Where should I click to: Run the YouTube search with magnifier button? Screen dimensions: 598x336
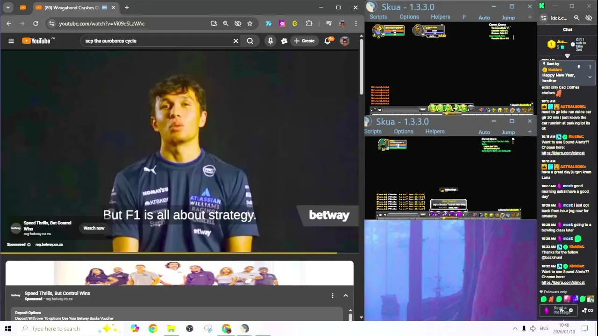[250, 41]
